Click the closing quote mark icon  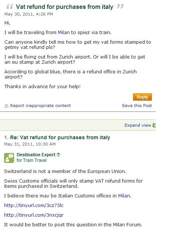(x=120, y=6)
